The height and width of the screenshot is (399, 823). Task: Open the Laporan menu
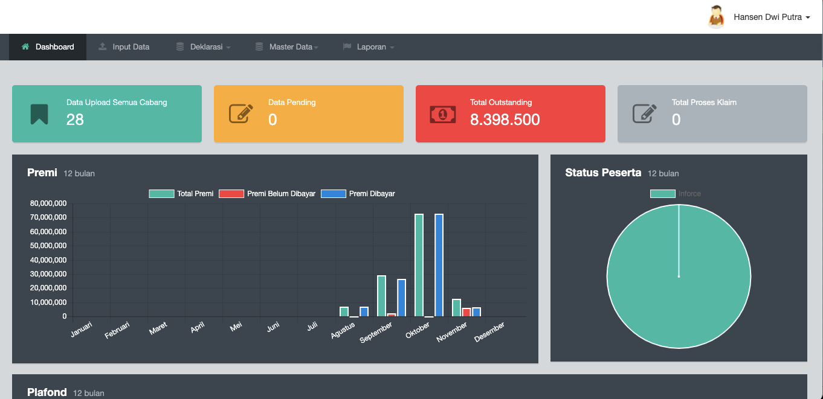[372, 47]
